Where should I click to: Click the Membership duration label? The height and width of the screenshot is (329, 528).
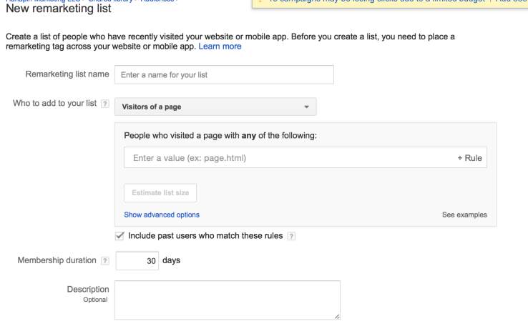click(x=57, y=260)
